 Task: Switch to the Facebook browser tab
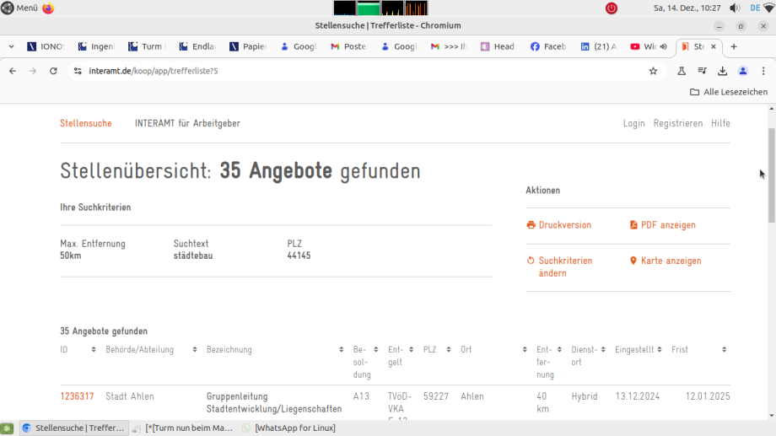pyautogui.click(x=548, y=46)
